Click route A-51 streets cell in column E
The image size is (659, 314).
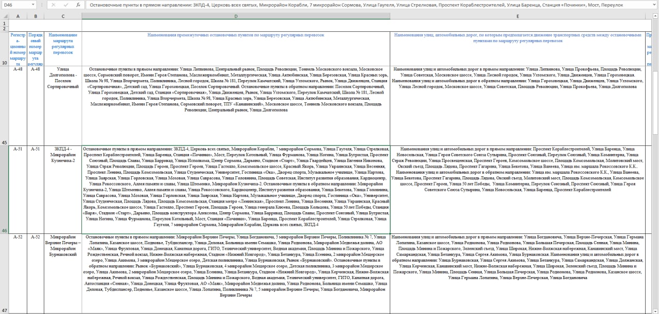pos(517,190)
